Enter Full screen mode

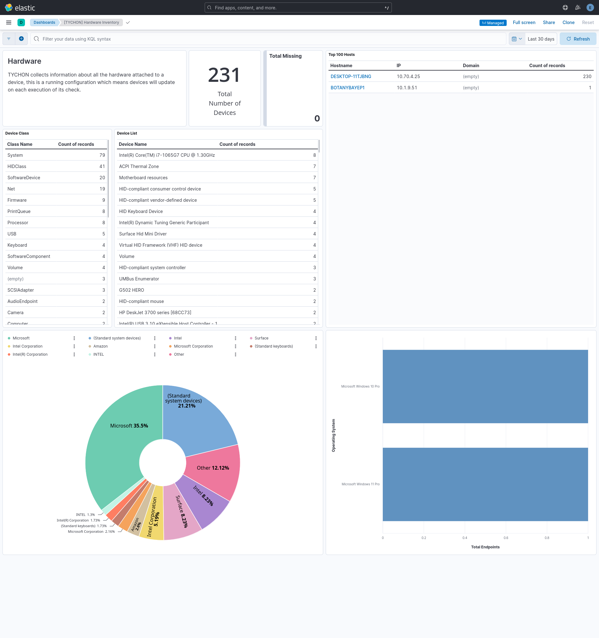tap(524, 22)
